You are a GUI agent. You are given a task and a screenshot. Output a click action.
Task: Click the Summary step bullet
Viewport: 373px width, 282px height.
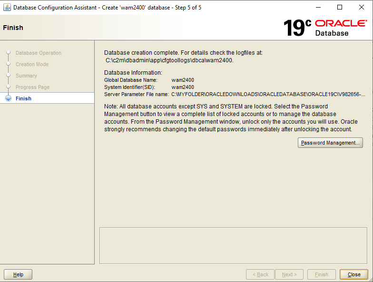pos(9,75)
